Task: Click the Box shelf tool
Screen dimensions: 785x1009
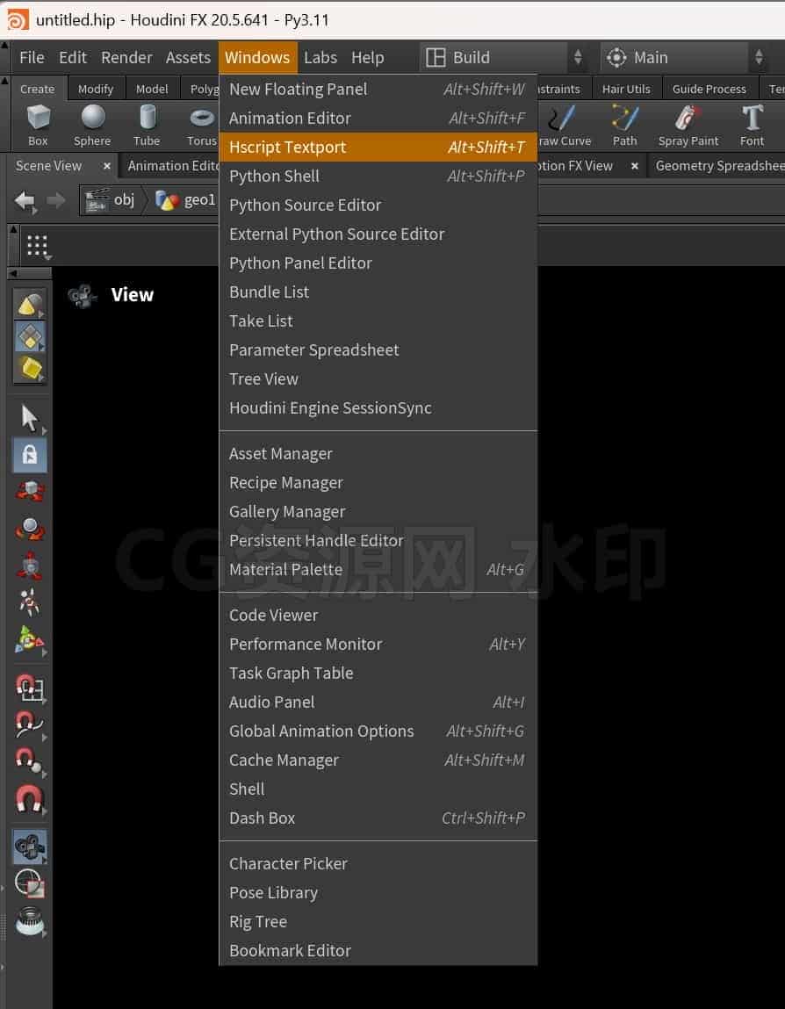Action: 38,125
